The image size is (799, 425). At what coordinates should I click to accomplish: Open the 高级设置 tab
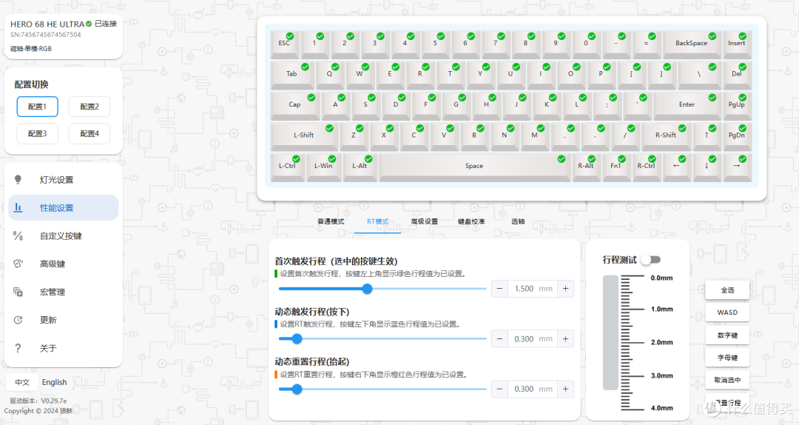pyautogui.click(x=425, y=221)
